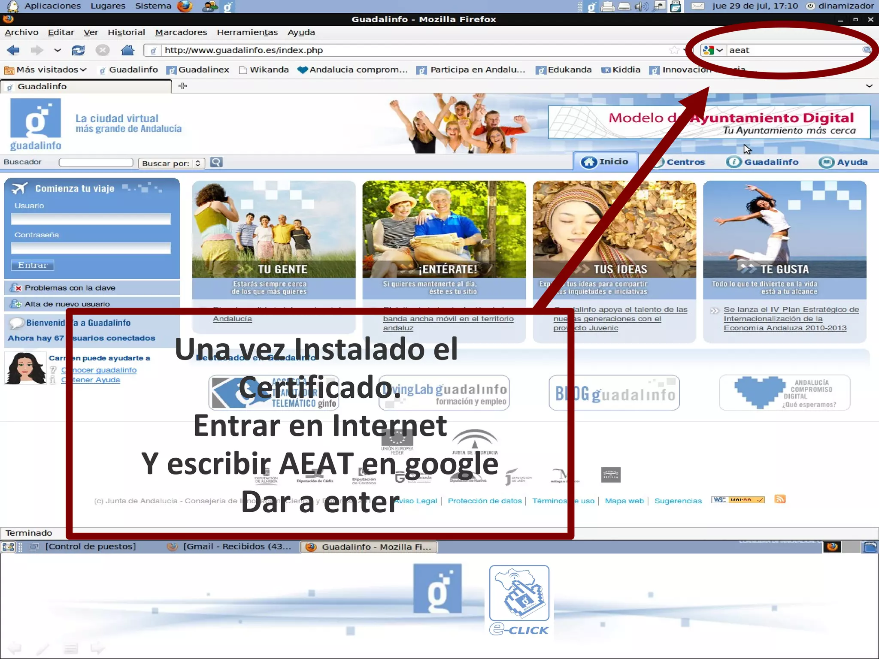Bookmark the page with the star icon
The height and width of the screenshot is (659, 879).
point(674,50)
